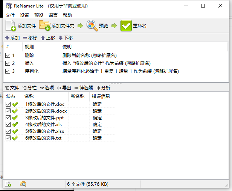
Task: Click the splitter handle between rules and files panels
Action: pyautogui.click(x=116, y=84)
